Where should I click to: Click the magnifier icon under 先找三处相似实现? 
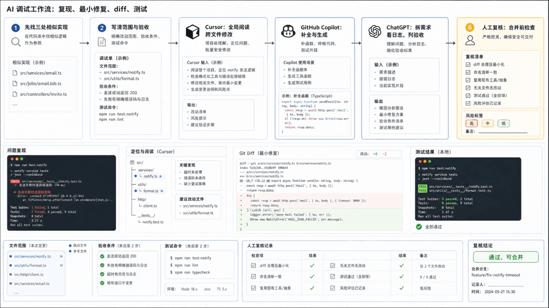(x=16, y=42)
